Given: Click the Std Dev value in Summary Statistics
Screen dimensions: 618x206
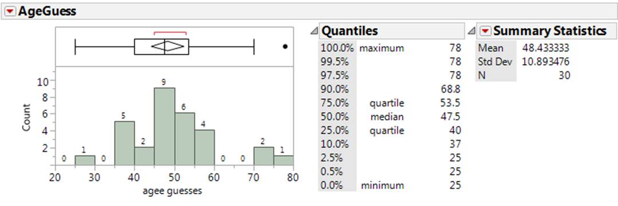Looking at the screenshot, I should tap(546, 61).
